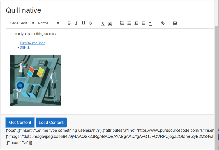
Task: Toggle italic formatting
Action: pyautogui.click(x=76, y=23)
